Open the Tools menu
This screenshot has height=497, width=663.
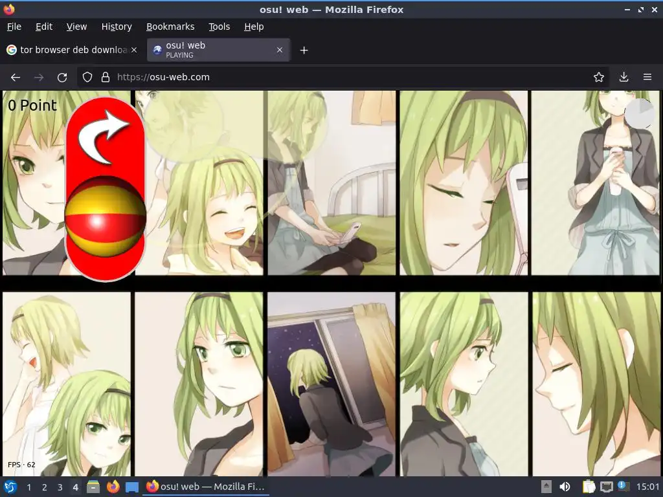tap(219, 27)
